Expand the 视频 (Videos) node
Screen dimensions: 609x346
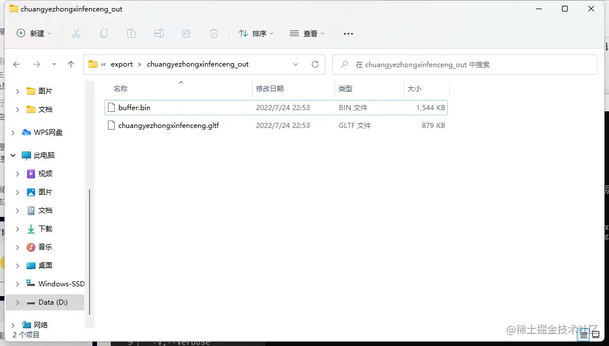[17, 174]
